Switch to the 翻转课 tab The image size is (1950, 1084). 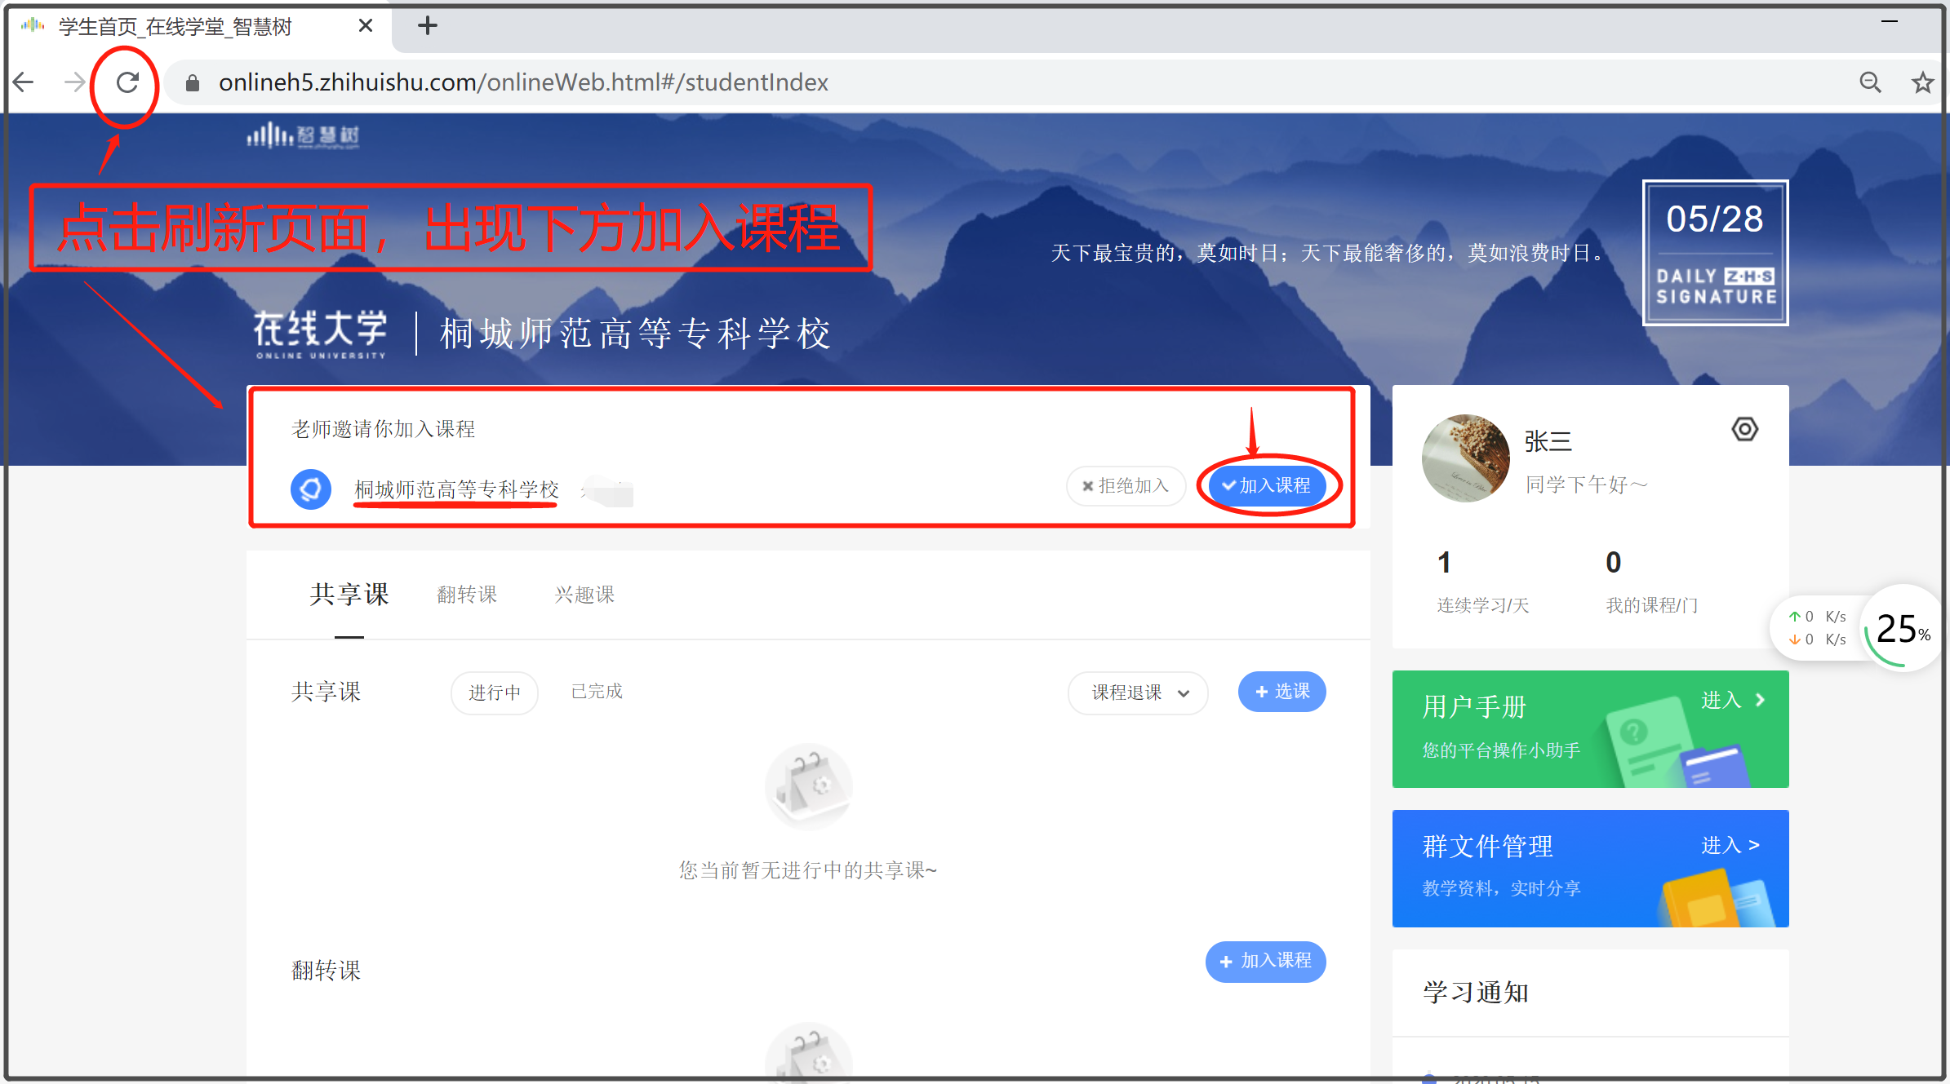pos(467,595)
